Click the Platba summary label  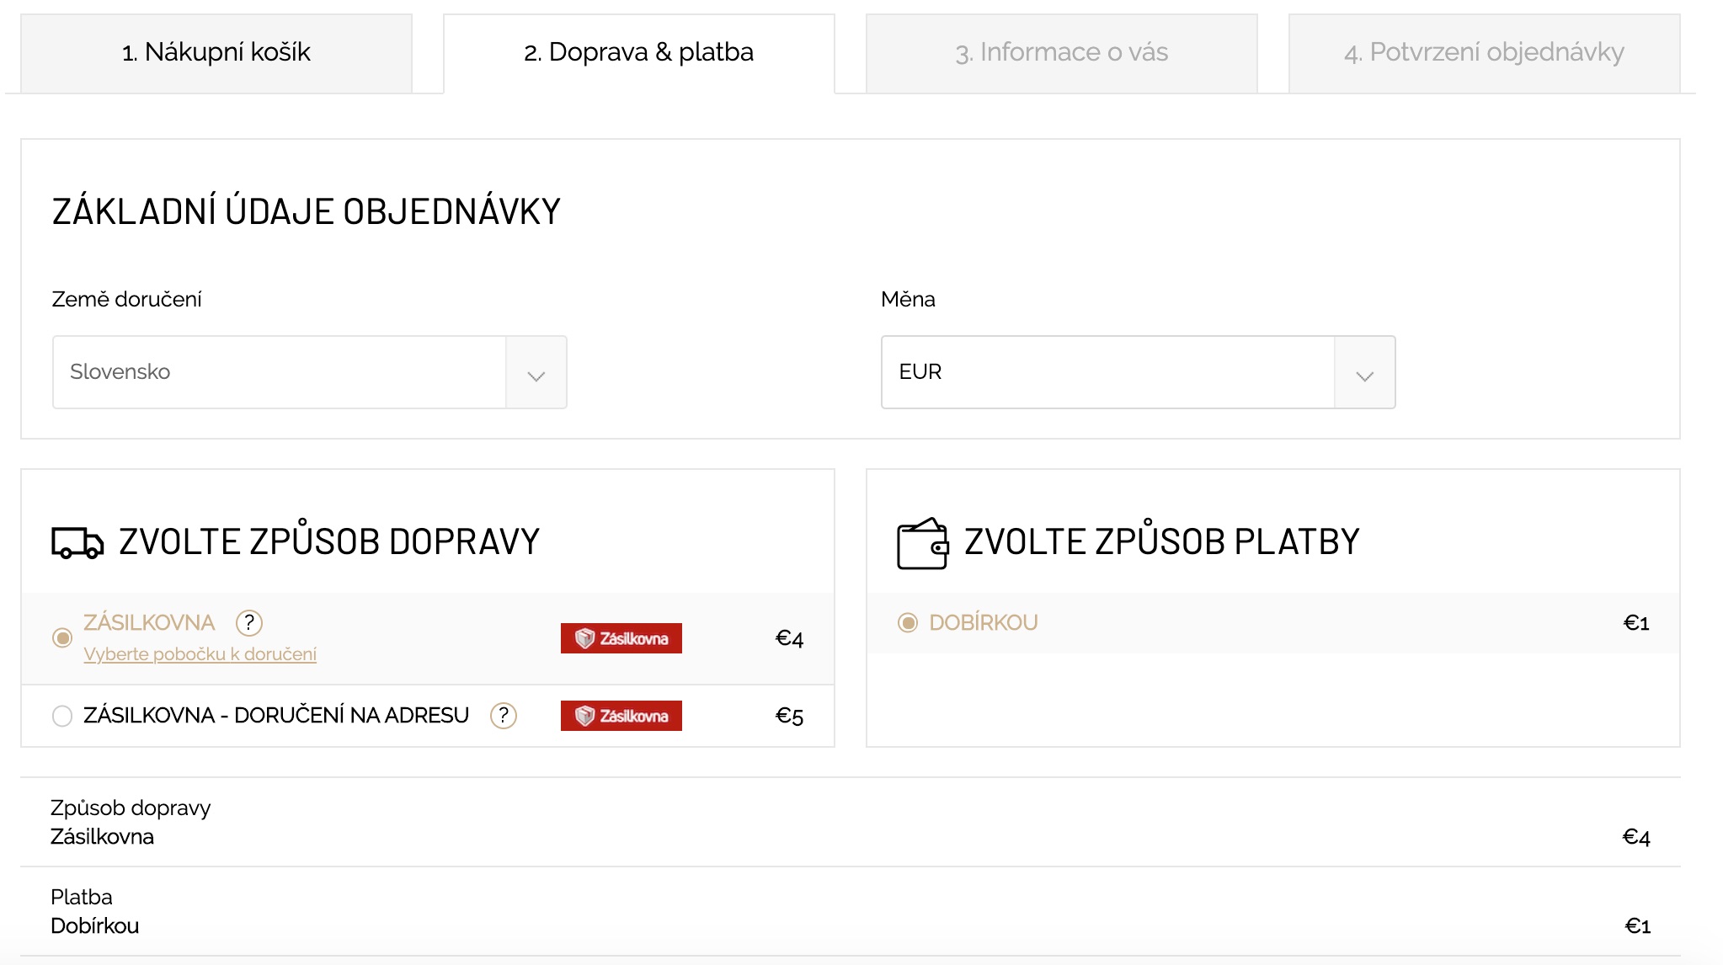pos(82,897)
